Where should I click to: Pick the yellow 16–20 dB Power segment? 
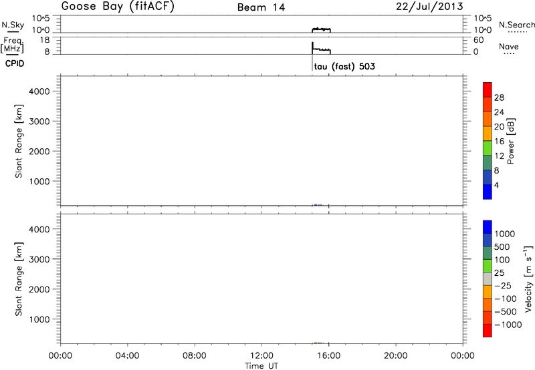pos(488,134)
